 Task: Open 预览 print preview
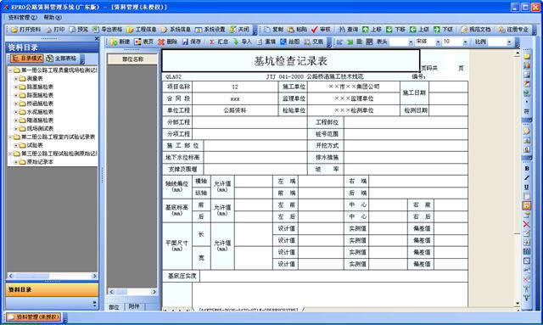tap(79, 30)
